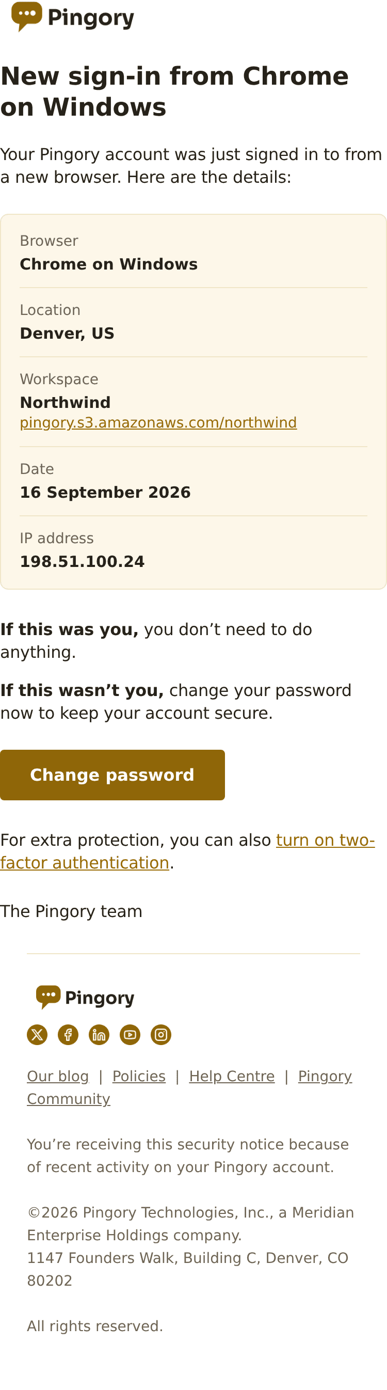Screen dimensions: 387x1390
Task: Open the Pingory Community link
Action: (325, 1076)
